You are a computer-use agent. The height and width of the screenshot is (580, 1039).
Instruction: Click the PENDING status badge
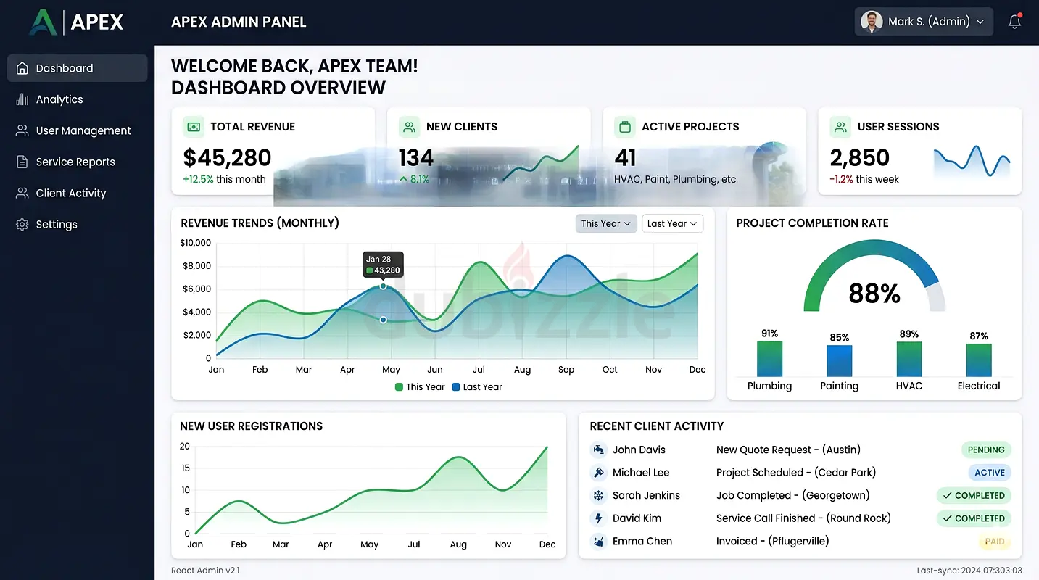[986, 449]
